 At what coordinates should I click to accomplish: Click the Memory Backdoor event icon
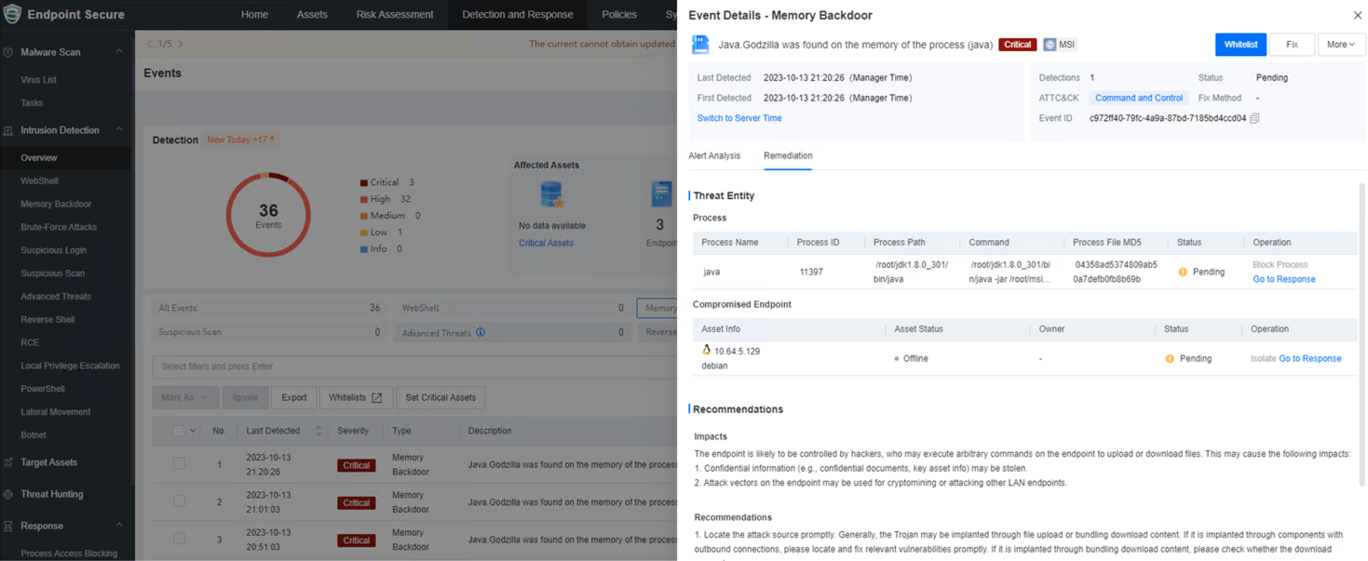point(700,45)
